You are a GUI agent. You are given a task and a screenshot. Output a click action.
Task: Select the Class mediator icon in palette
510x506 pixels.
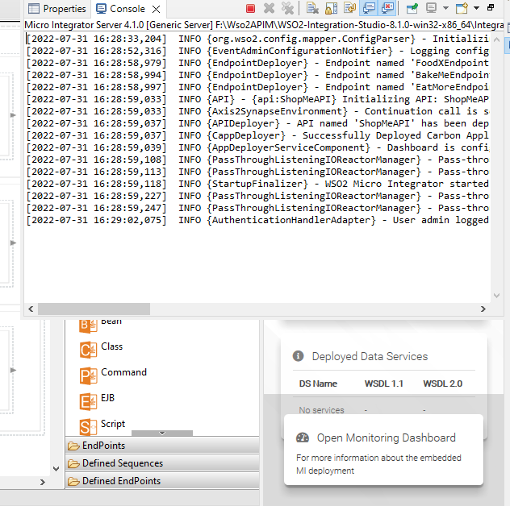[x=88, y=350]
